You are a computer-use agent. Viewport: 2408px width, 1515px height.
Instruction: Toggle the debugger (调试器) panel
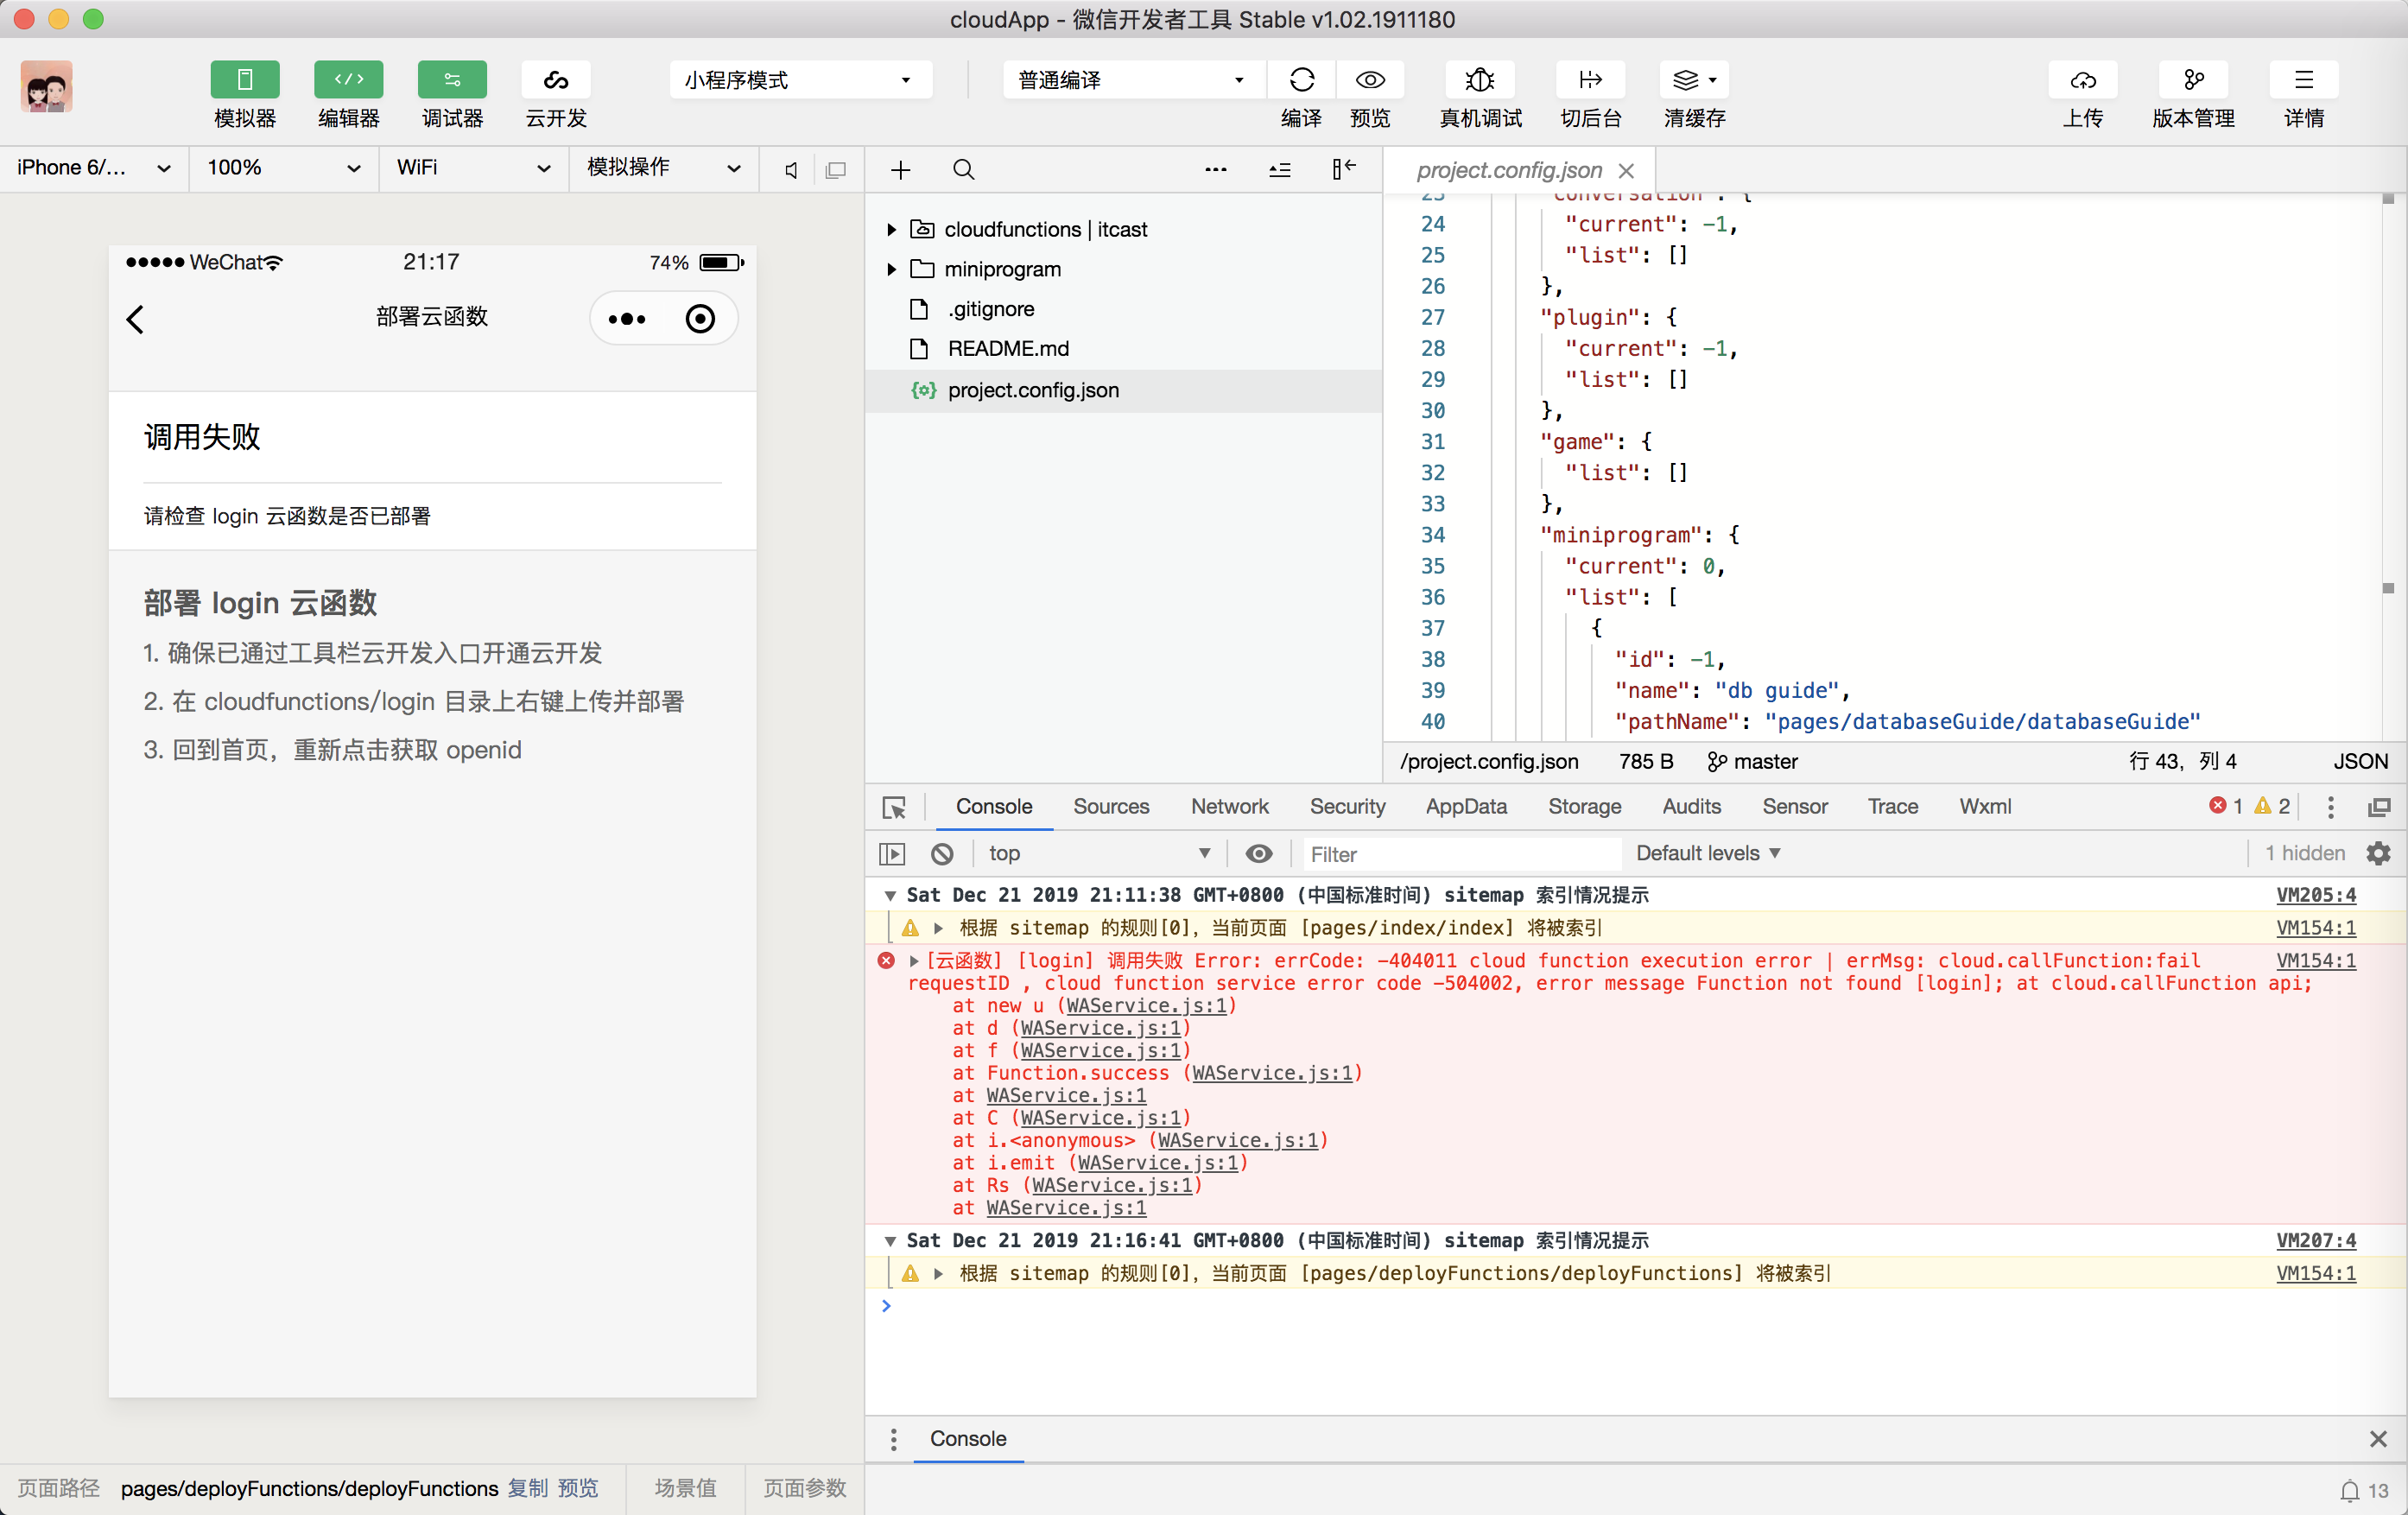[x=452, y=80]
